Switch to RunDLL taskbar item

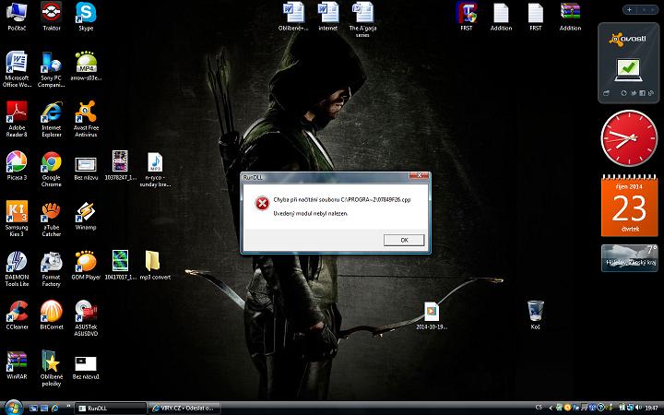tap(109, 407)
